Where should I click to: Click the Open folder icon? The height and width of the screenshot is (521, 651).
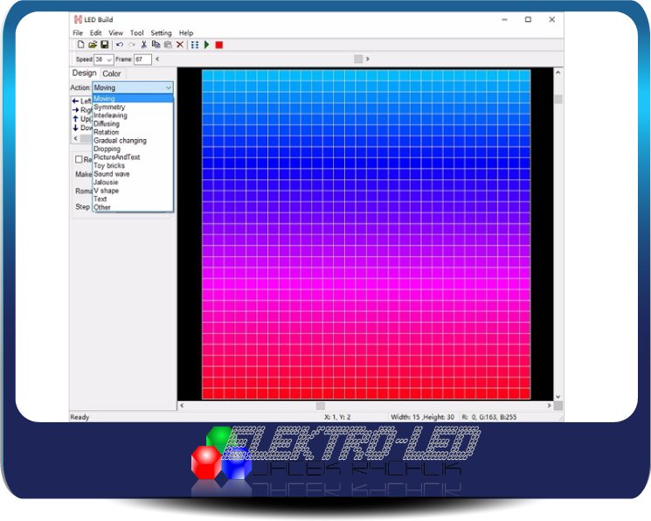click(x=93, y=45)
